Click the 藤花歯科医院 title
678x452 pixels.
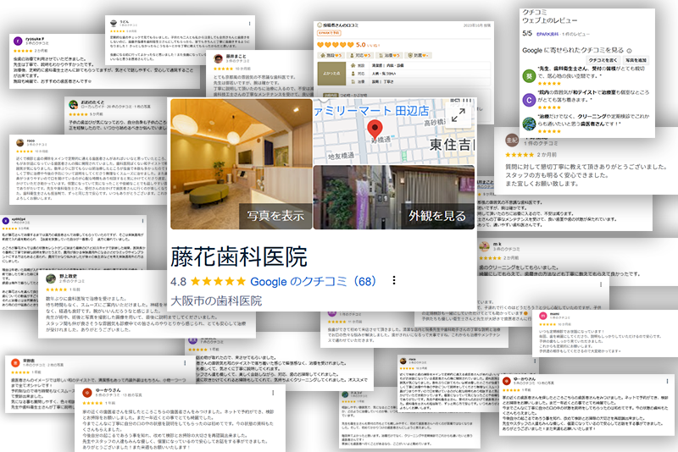239,256
